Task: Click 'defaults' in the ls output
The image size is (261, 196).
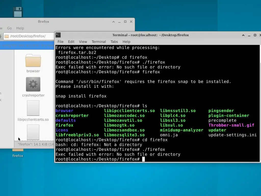Action: click(66, 120)
